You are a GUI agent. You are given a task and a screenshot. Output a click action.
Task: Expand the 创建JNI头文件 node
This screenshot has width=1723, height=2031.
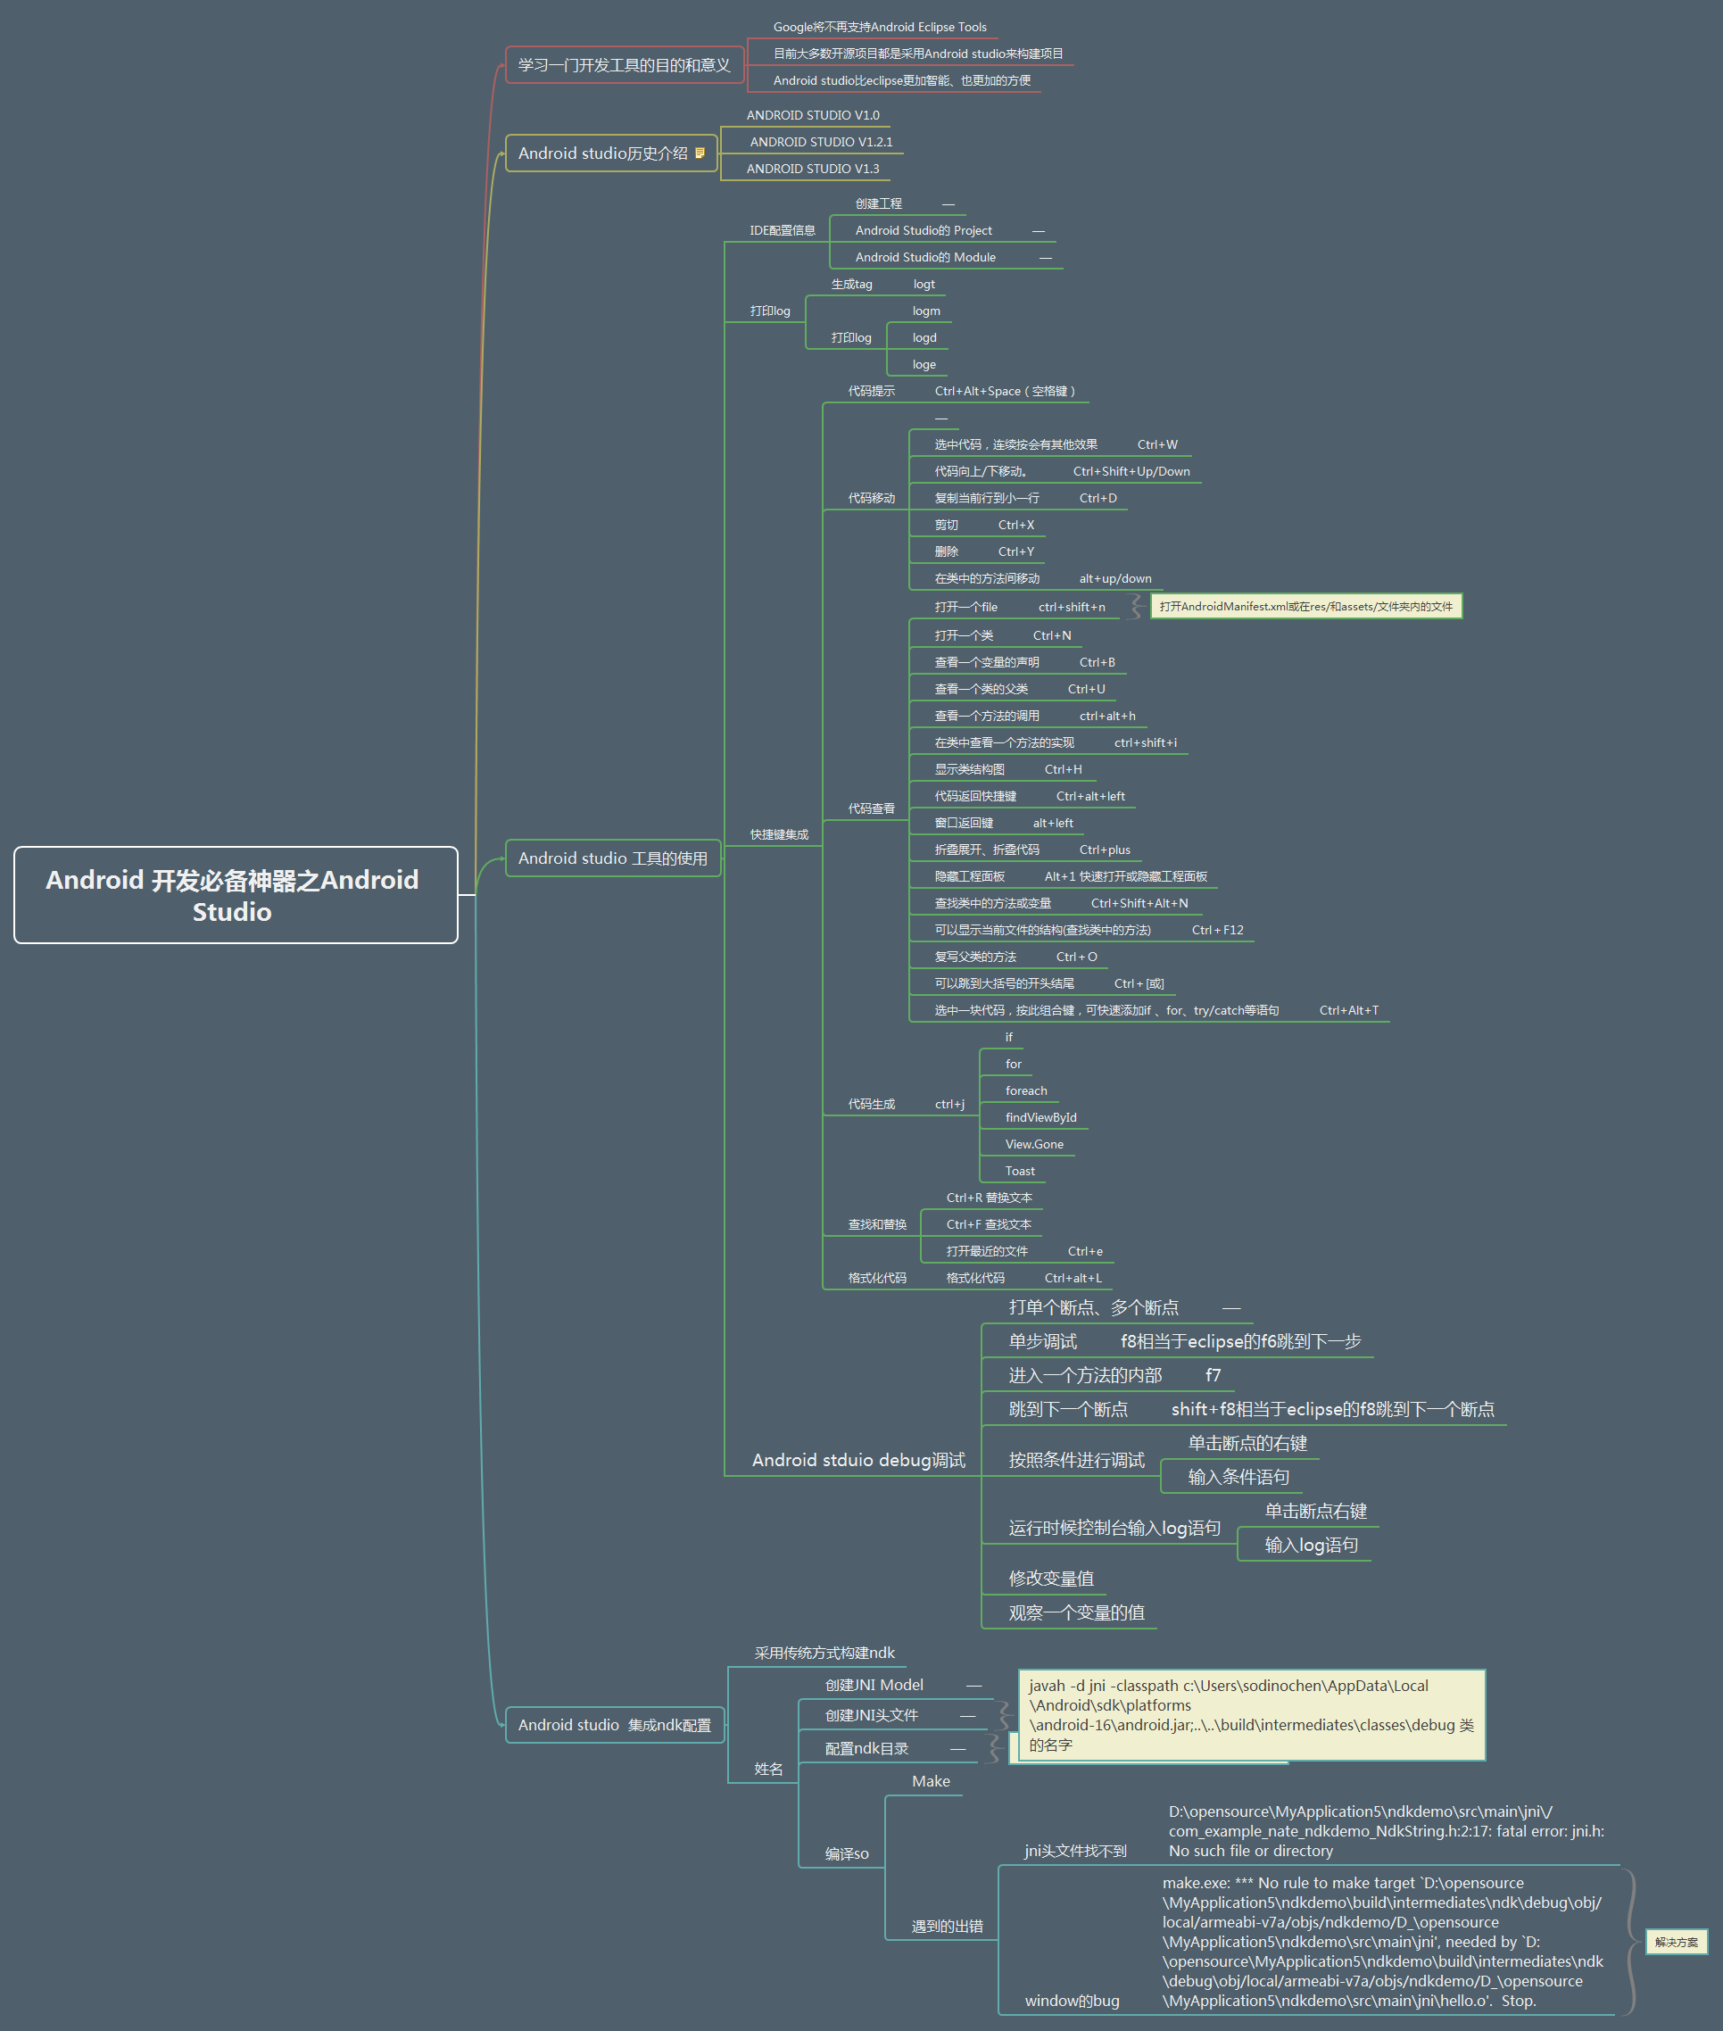(x=968, y=1716)
